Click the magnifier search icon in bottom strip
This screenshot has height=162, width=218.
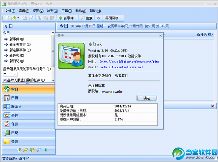(x=39, y=150)
